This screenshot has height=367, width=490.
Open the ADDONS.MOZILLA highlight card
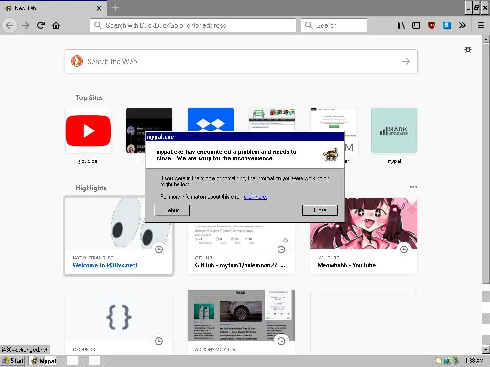(x=241, y=322)
